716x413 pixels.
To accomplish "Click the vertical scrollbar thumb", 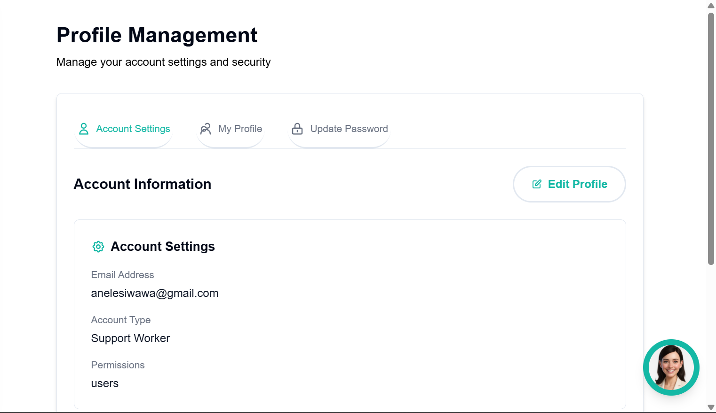I will click(x=711, y=139).
